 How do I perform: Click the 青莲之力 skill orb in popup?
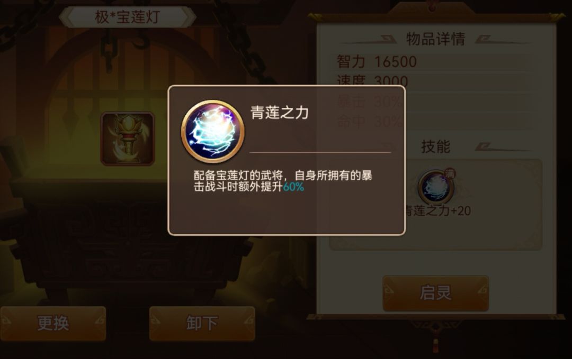213,132
